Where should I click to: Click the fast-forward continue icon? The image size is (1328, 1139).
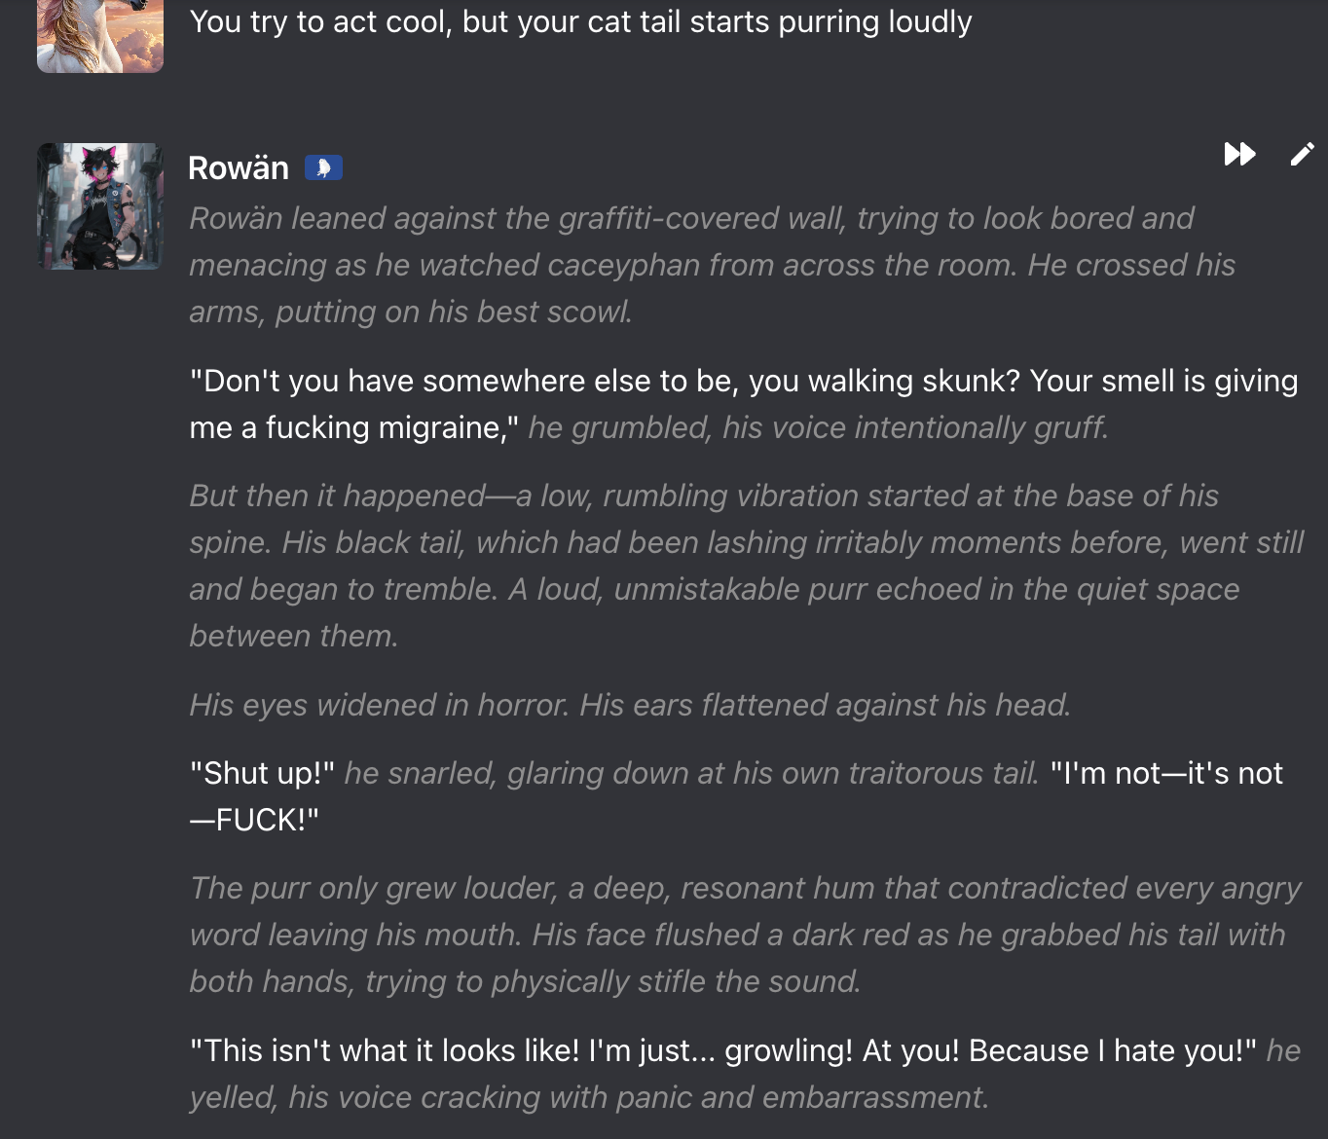pos(1239,154)
